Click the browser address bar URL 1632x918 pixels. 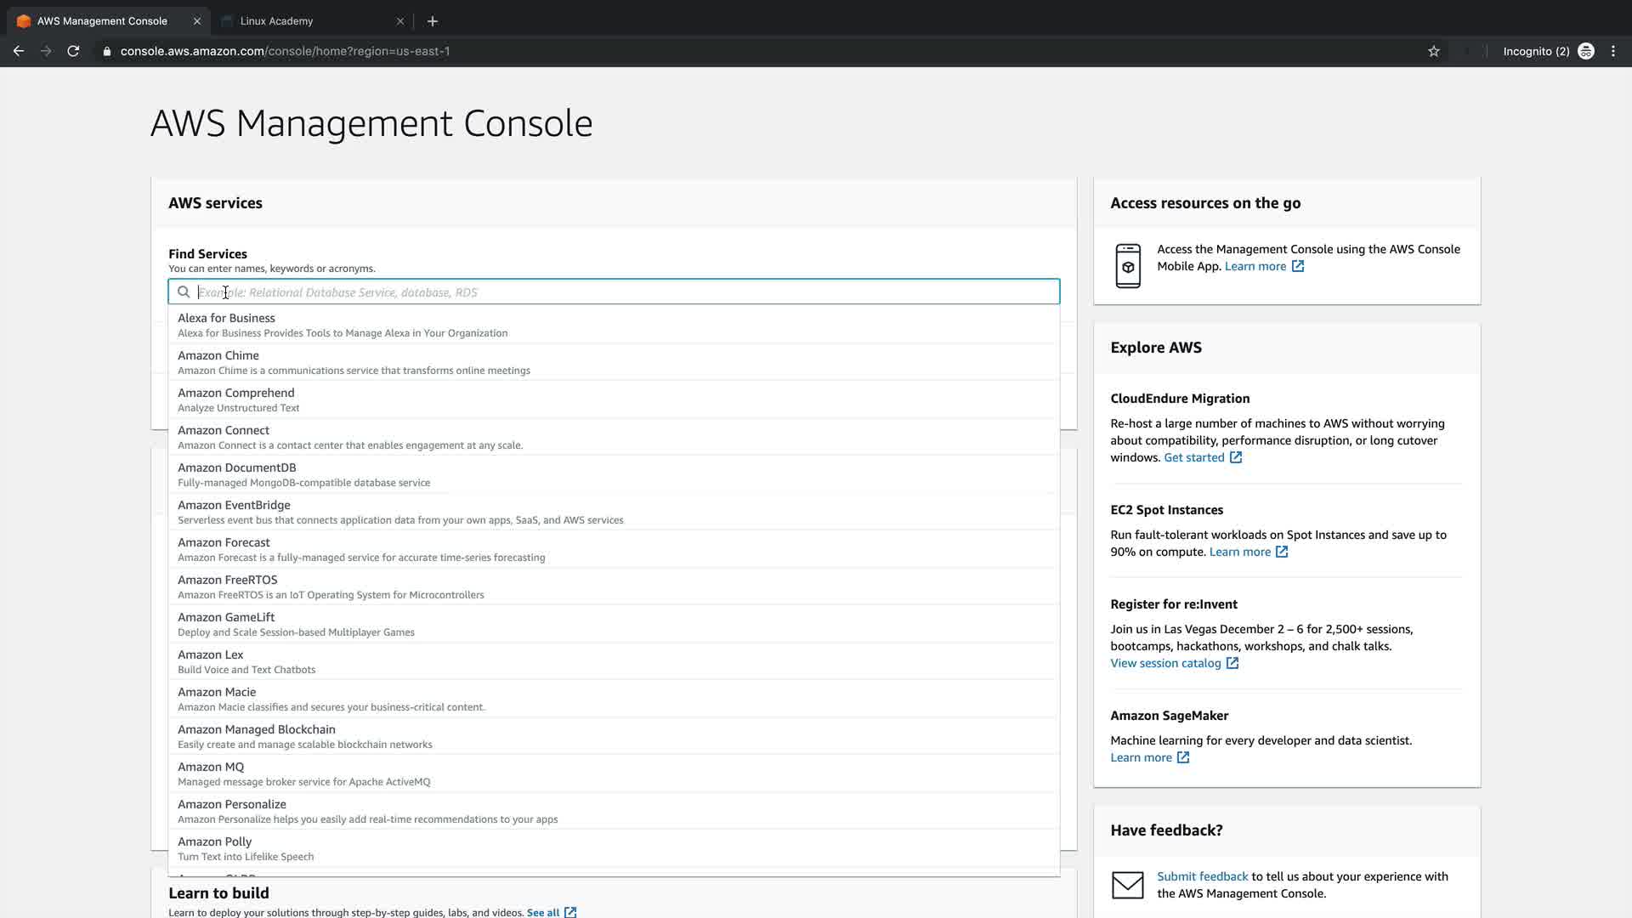[x=285, y=51]
